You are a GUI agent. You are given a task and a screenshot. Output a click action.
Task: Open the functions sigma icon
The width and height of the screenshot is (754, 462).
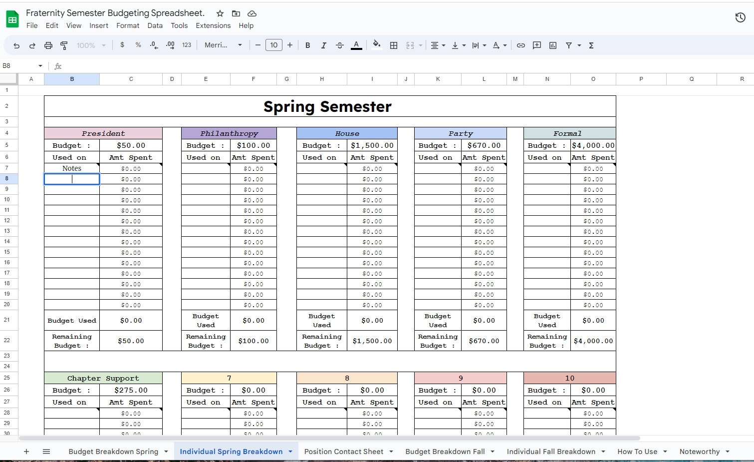point(591,45)
